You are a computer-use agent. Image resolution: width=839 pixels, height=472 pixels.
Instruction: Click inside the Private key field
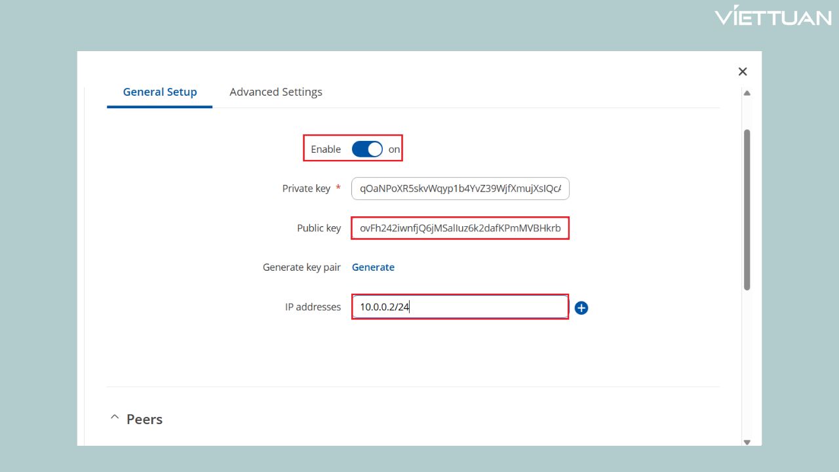click(460, 189)
